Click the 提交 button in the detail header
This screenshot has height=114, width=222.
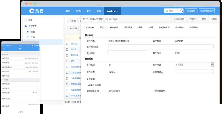pos(192,19)
